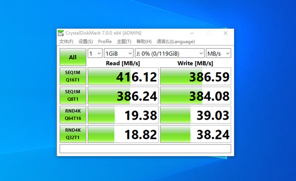Click the Write [MB/s] column header
296x181 pixels.
[195, 63]
